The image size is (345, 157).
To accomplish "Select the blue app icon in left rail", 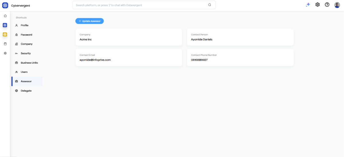I will pyautogui.click(x=5, y=25).
